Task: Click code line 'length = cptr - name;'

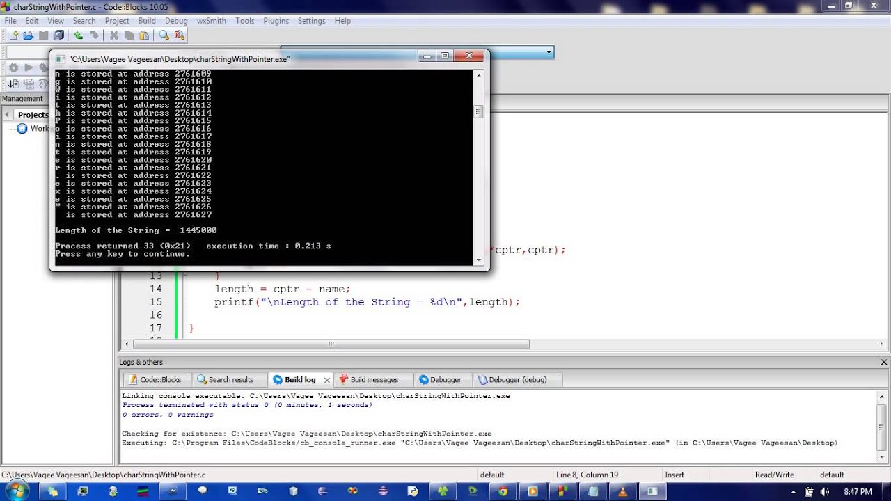Action: tap(282, 289)
